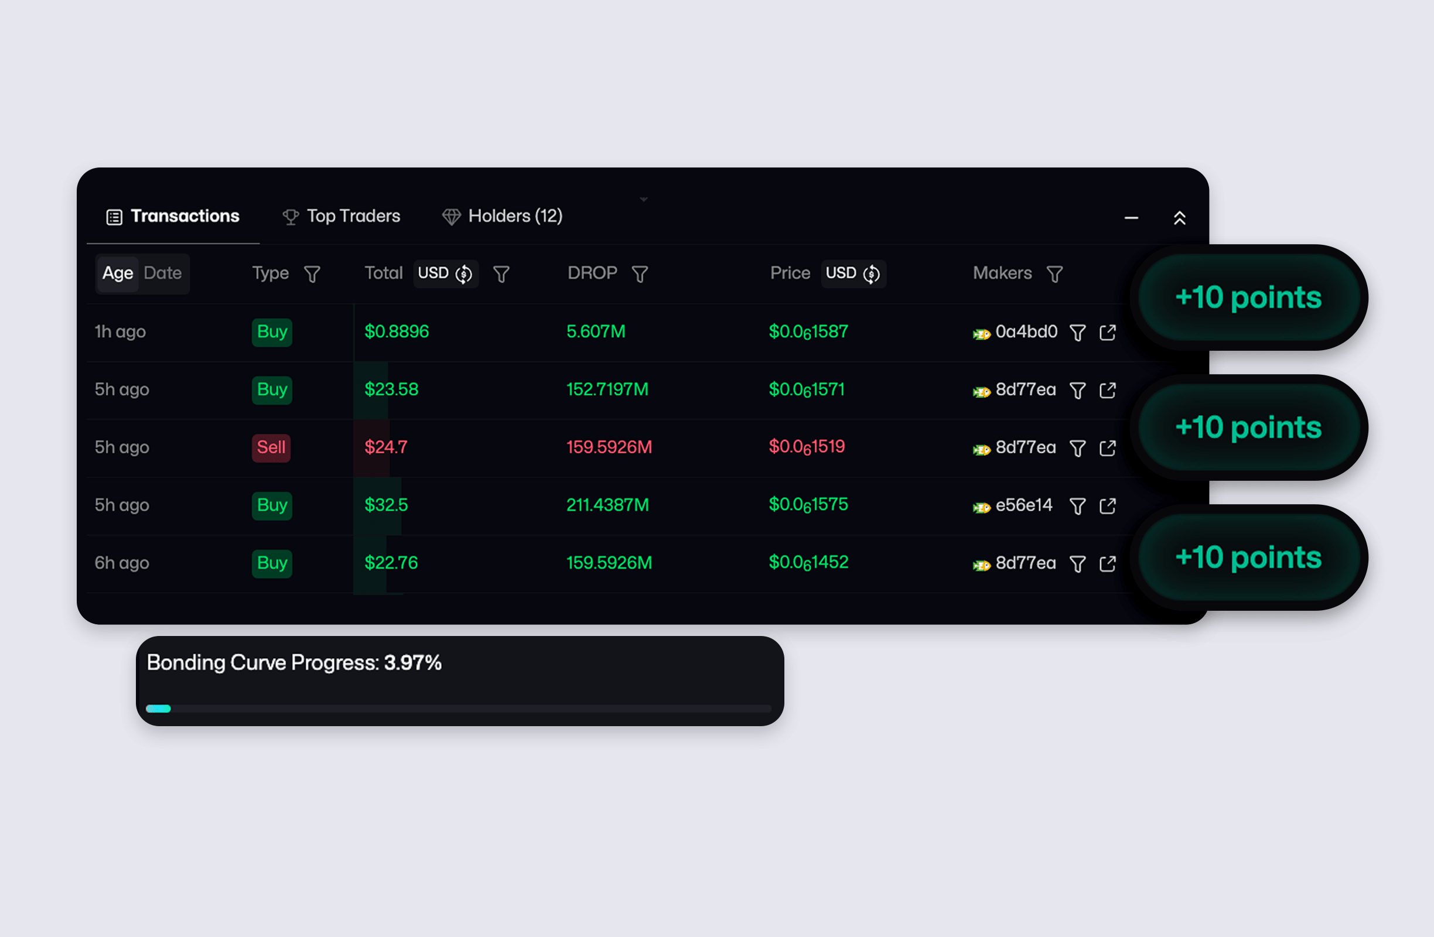Image resolution: width=1434 pixels, height=937 pixels.
Task: Click the Type column filter icon
Action: point(312,275)
